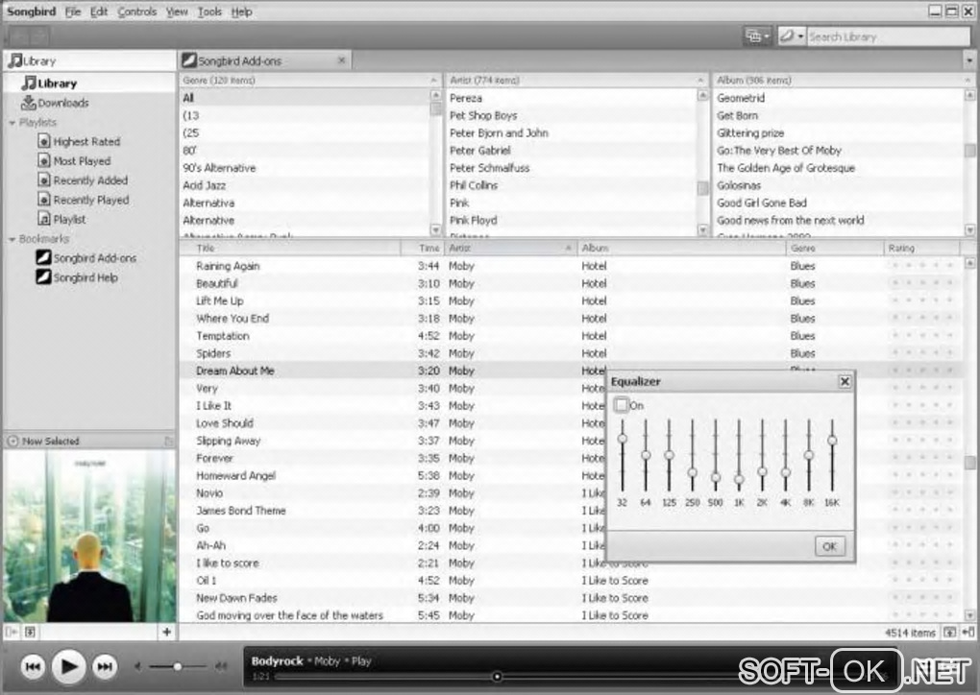Sort tracks by Title column
The image size is (980, 695).
click(x=290, y=248)
